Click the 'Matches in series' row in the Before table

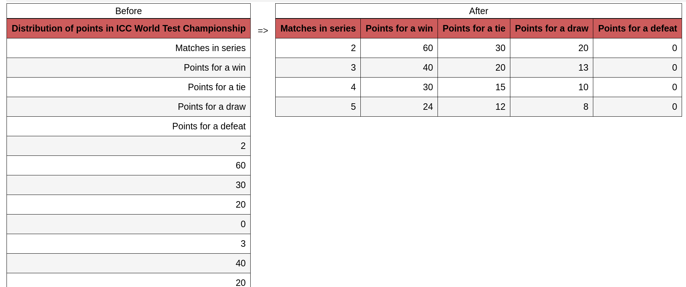pos(129,48)
